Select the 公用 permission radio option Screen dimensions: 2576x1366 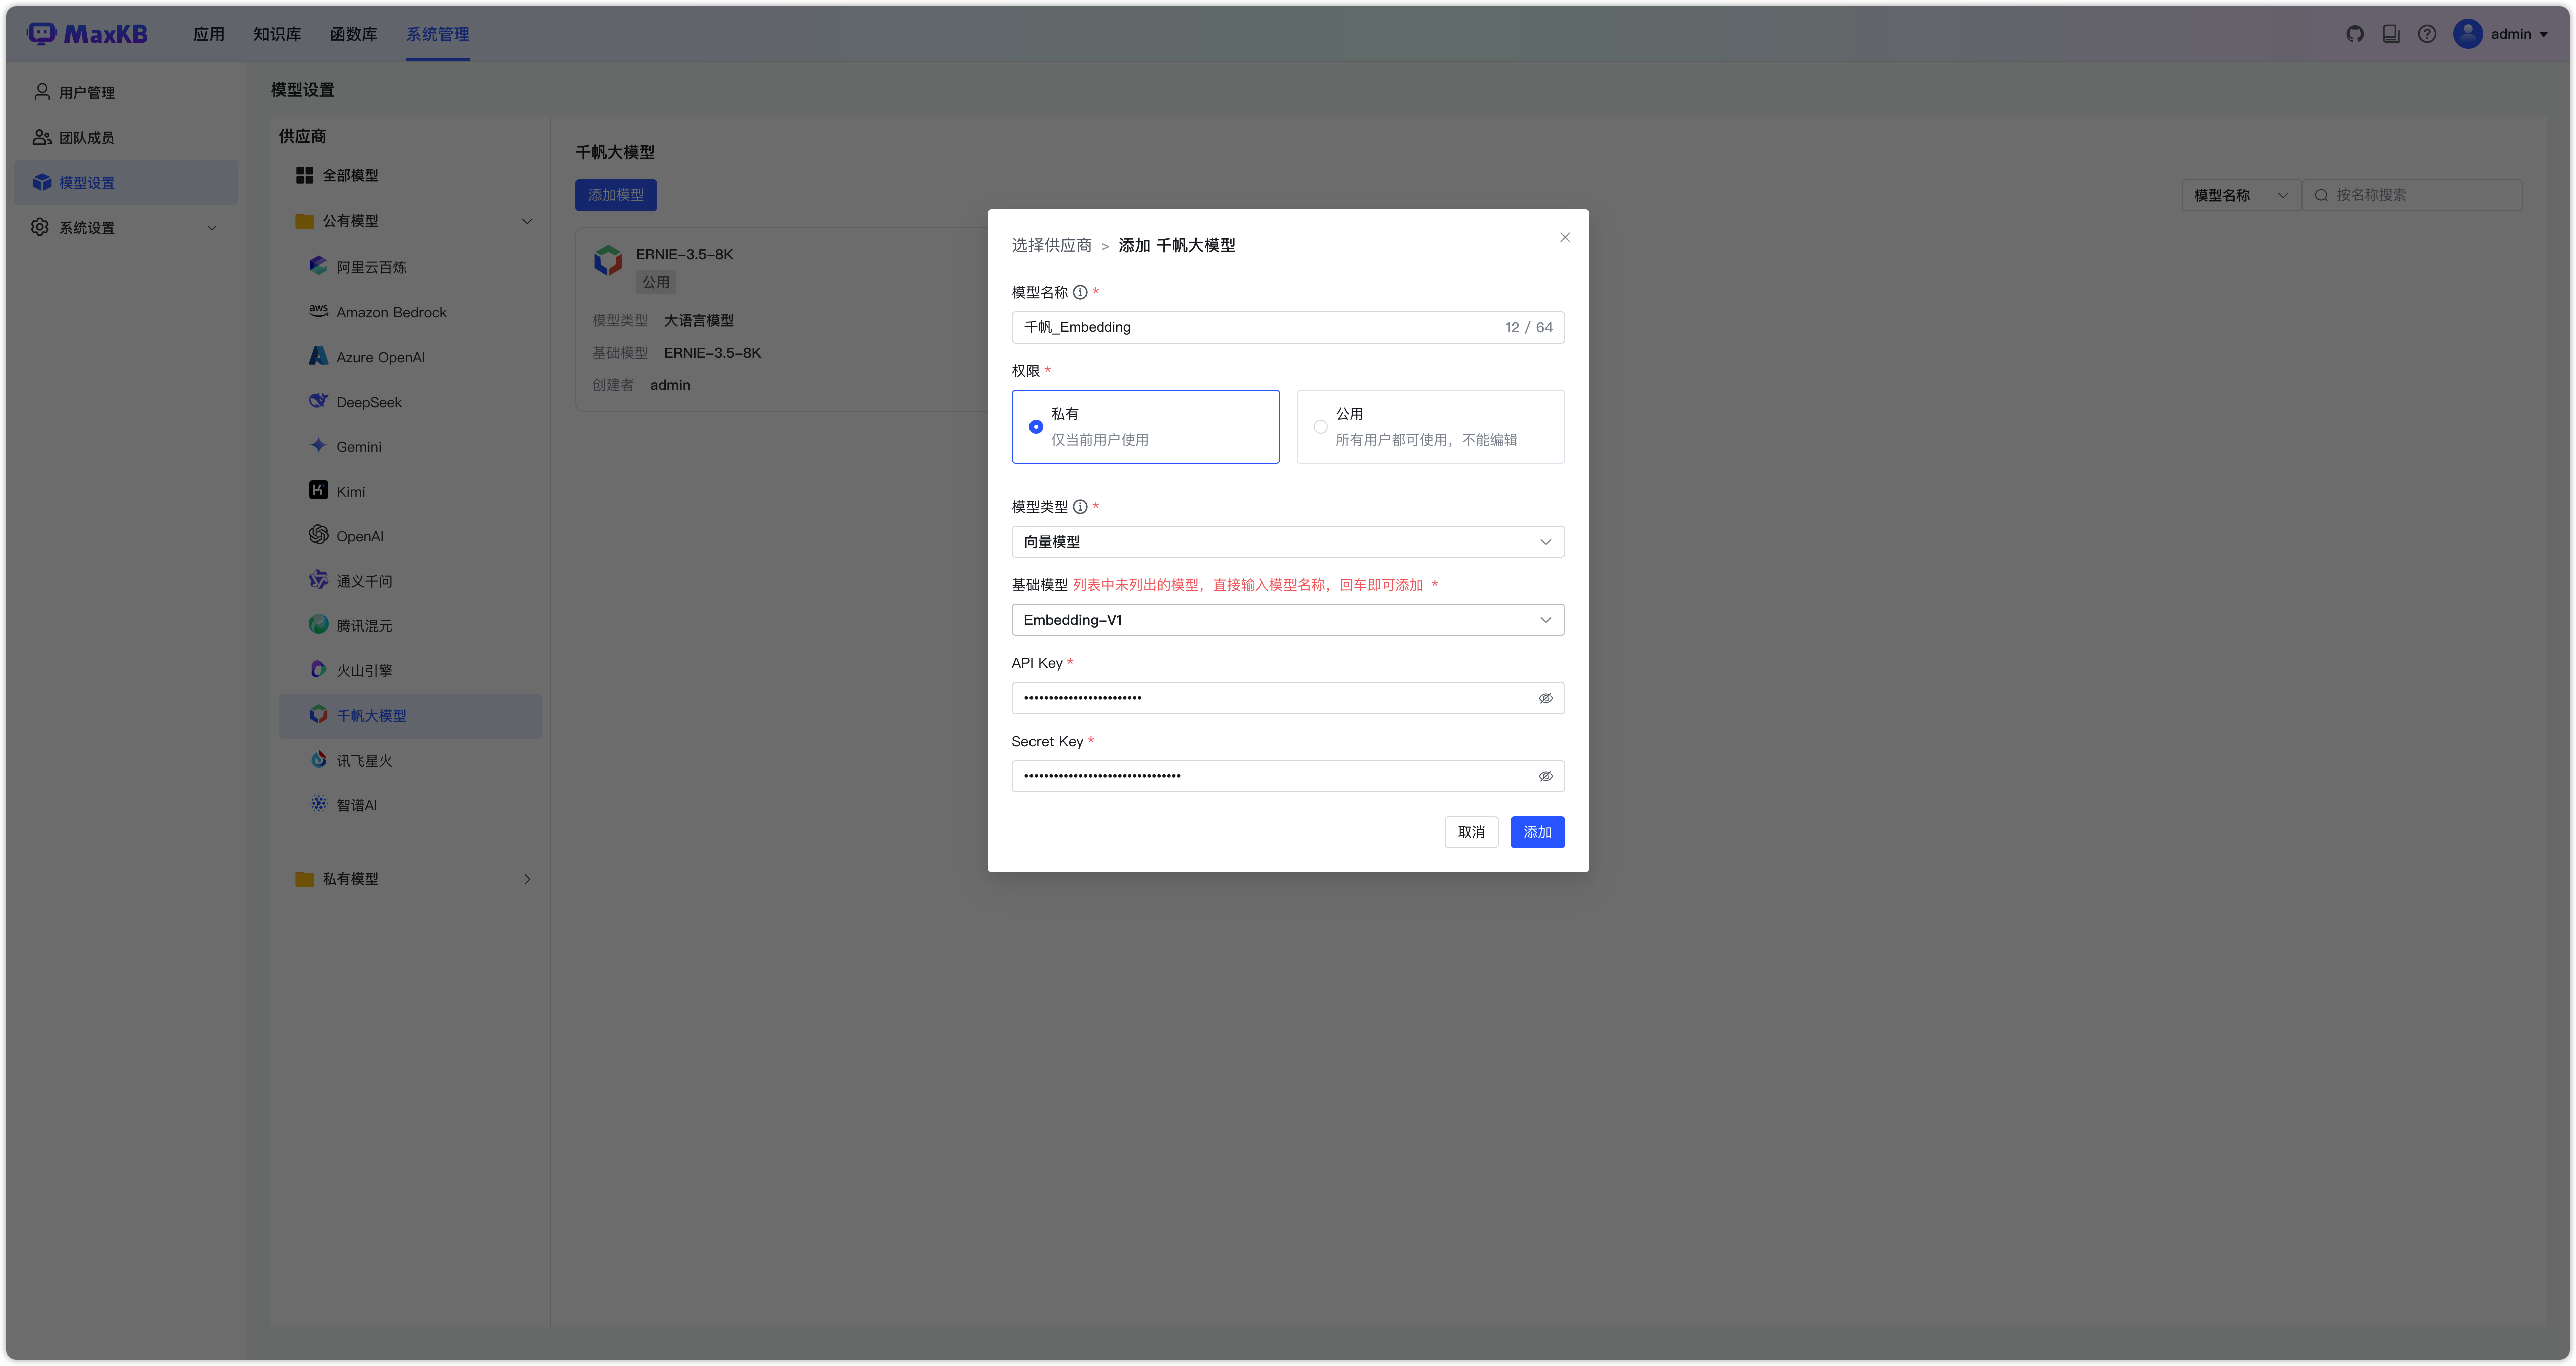[1320, 427]
